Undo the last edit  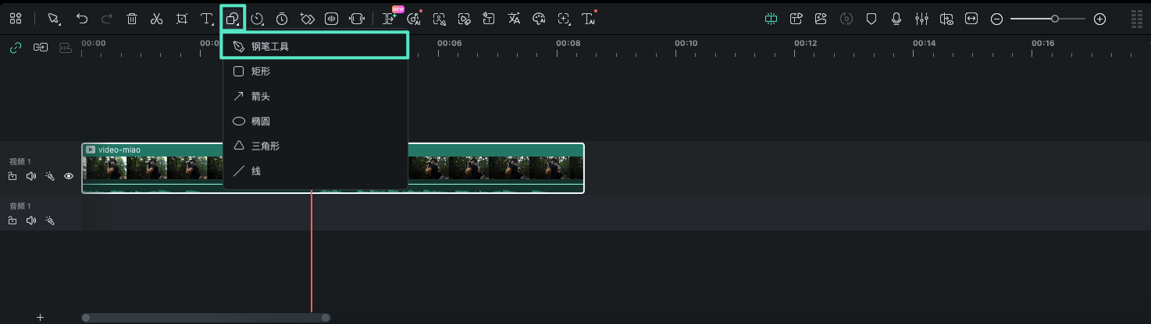[82, 19]
